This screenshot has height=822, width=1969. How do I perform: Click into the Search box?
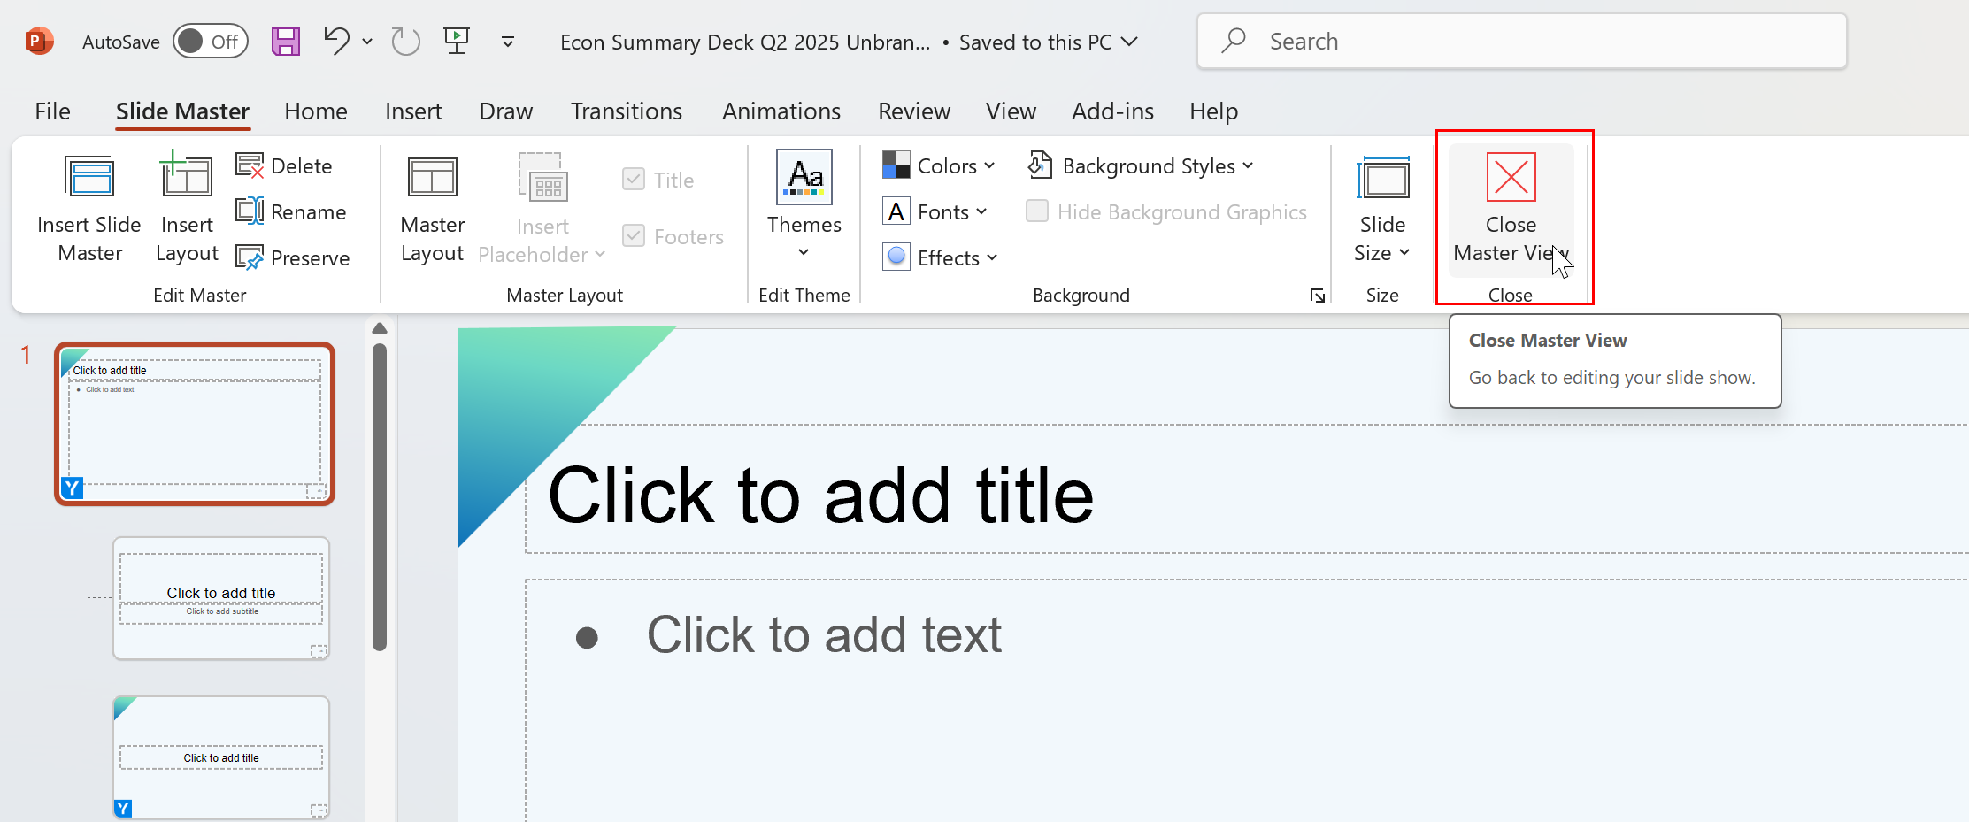[x=1521, y=41]
